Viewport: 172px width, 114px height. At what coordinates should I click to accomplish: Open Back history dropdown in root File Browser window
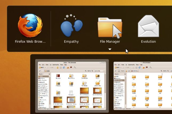point(121,68)
